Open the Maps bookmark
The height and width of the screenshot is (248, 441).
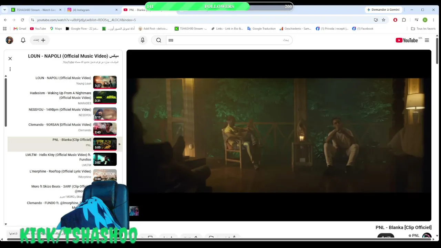click(x=56, y=29)
